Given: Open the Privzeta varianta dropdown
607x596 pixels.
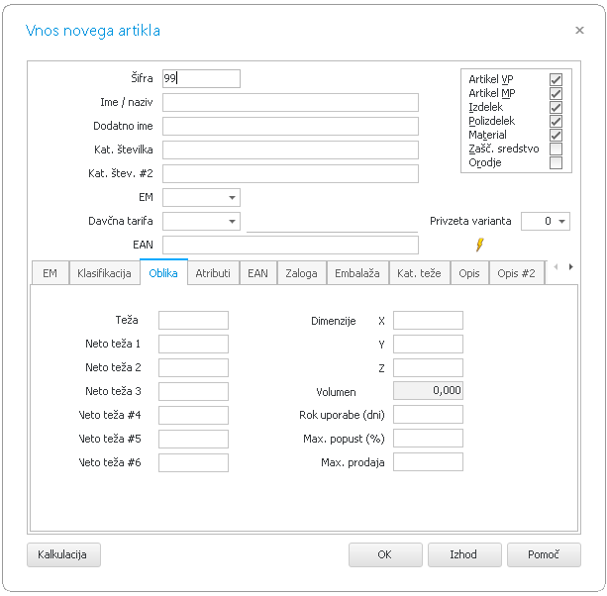Looking at the screenshot, I should click(562, 222).
